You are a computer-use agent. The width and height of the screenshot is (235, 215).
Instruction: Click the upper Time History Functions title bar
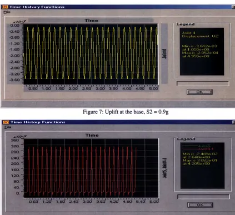point(118,7)
